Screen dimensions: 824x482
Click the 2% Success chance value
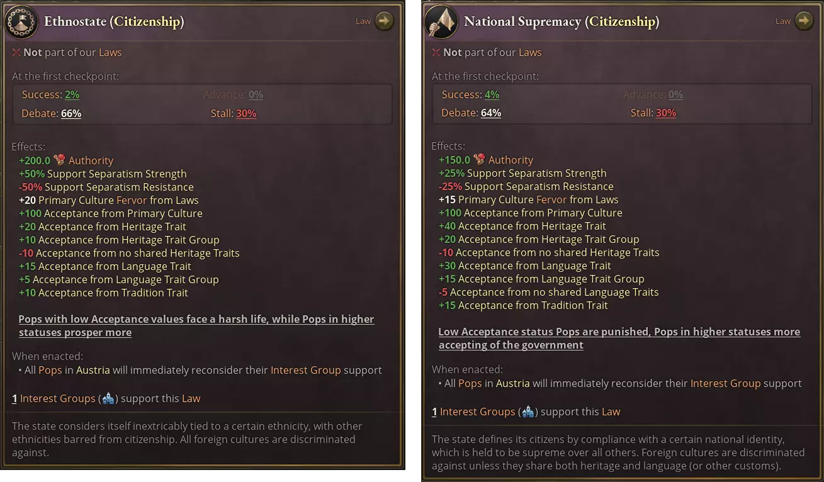[72, 95]
